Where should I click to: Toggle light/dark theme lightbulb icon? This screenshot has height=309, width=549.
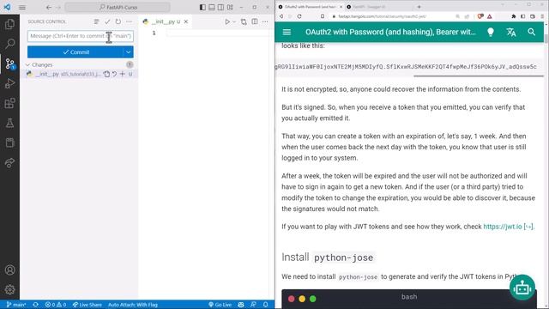491,33
